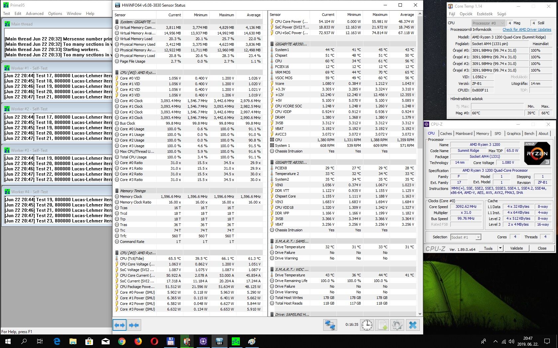Open the Fájl menu in Core Temp
The image size is (558, 348).
[x=452, y=14]
